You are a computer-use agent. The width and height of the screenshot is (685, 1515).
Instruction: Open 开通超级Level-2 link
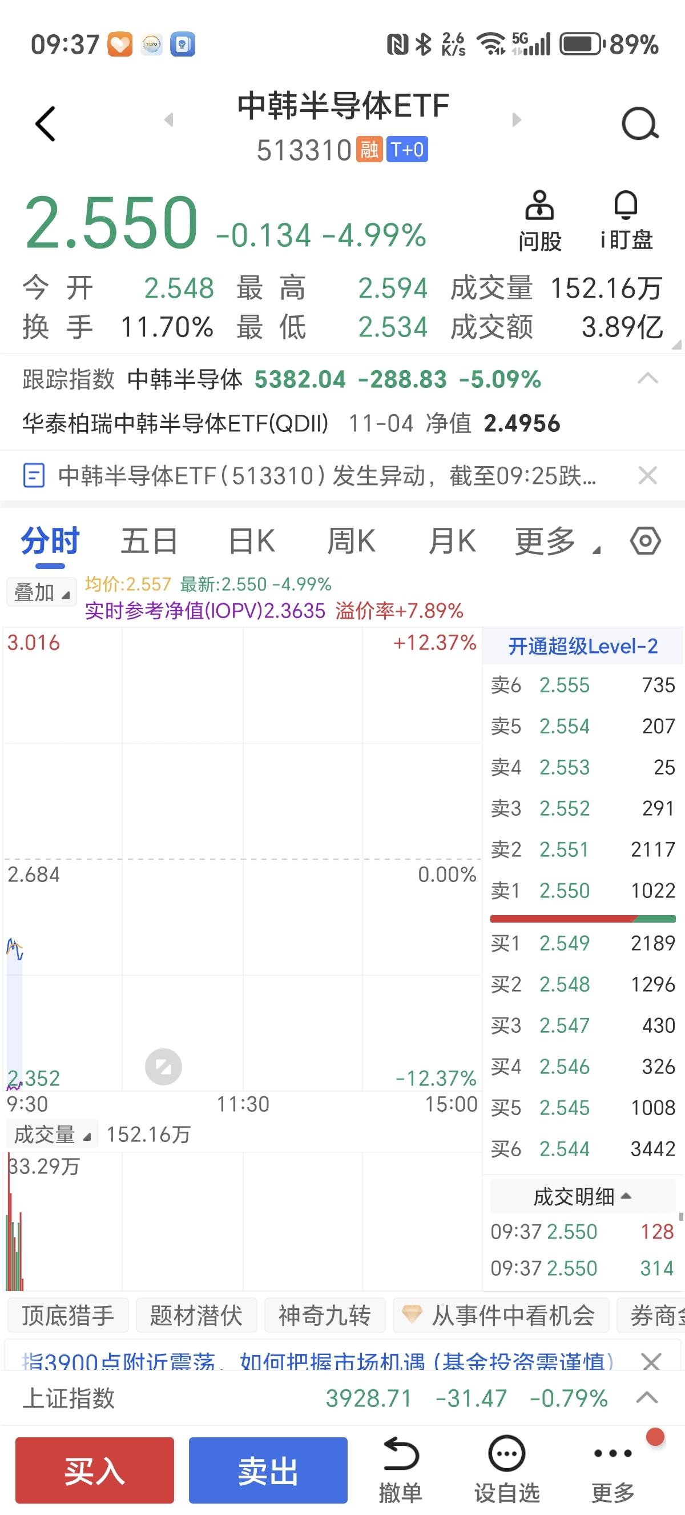(582, 646)
